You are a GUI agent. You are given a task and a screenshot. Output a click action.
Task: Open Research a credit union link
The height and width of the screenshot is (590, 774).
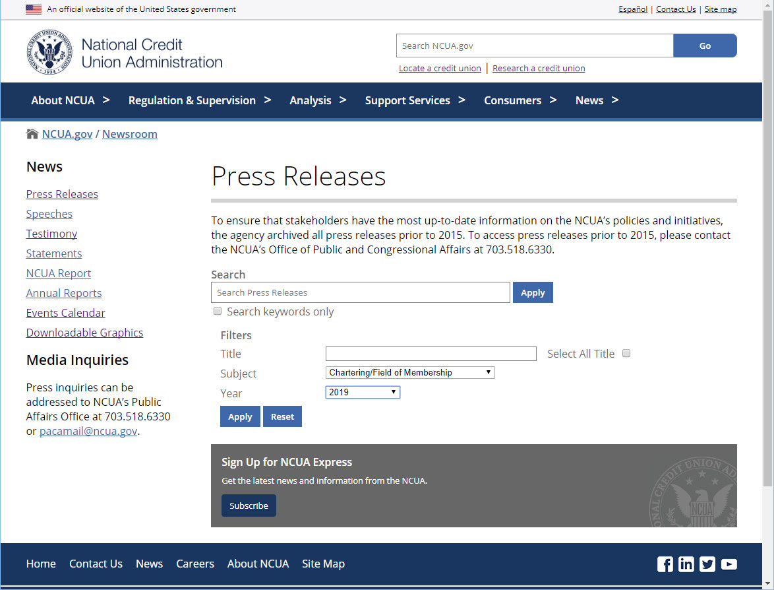tap(539, 68)
